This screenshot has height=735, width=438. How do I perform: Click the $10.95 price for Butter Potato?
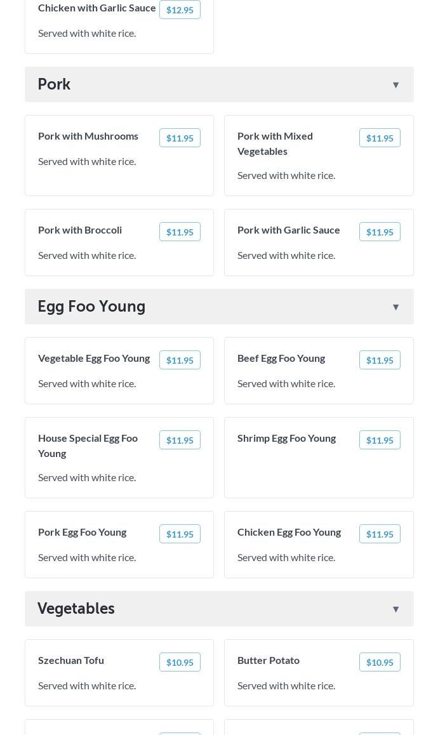point(380,663)
